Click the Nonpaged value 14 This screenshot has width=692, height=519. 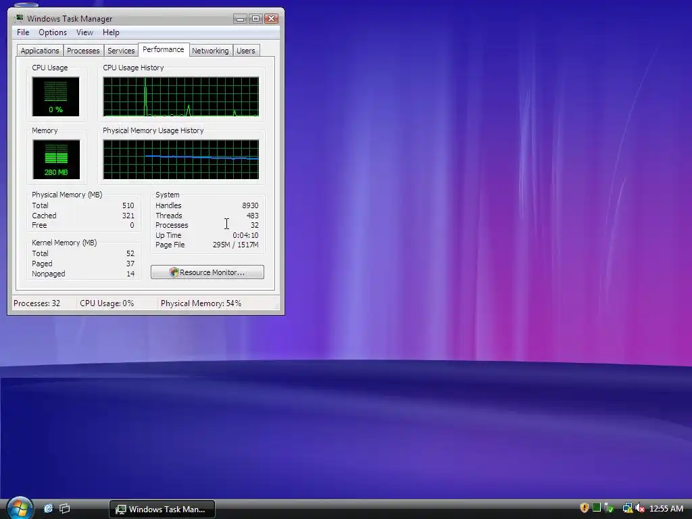130,274
